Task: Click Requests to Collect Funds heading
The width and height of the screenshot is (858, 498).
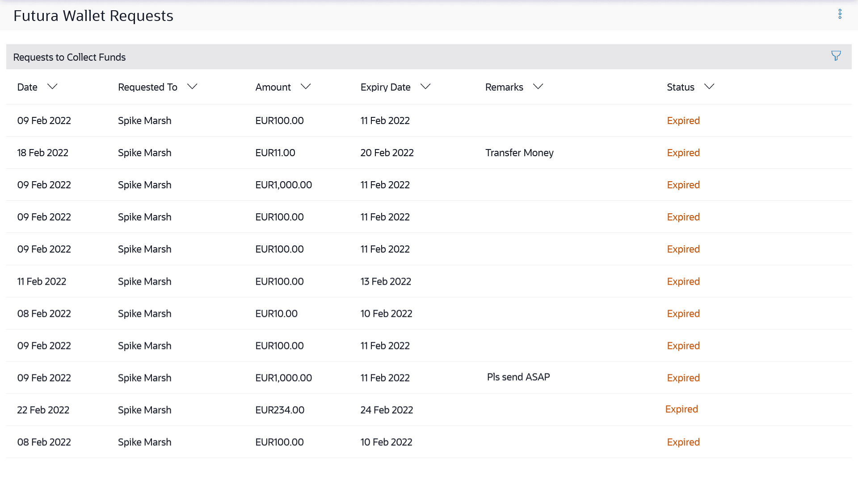Action: point(69,57)
